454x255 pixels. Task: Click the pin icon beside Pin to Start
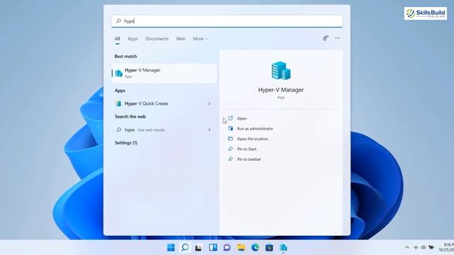point(231,149)
